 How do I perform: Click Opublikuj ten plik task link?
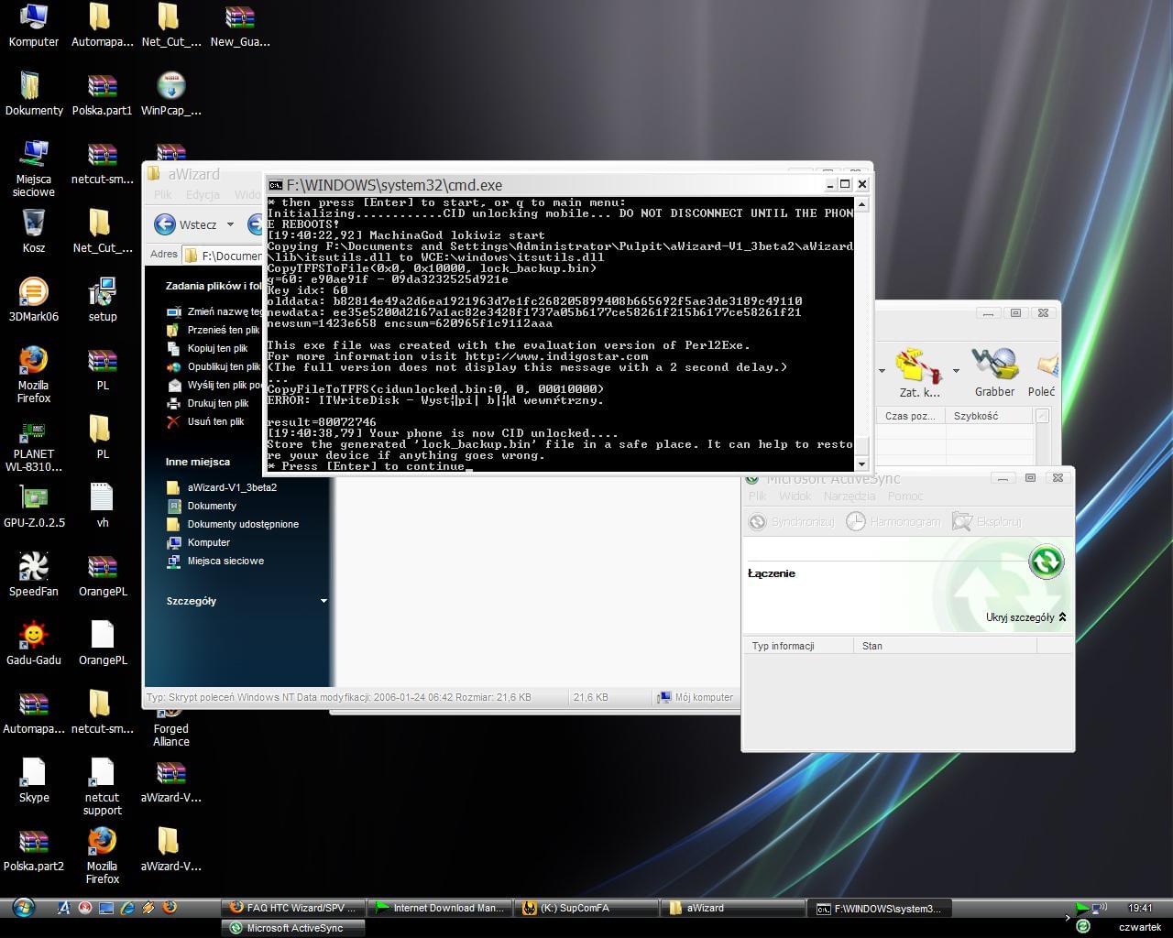[x=214, y=366]
